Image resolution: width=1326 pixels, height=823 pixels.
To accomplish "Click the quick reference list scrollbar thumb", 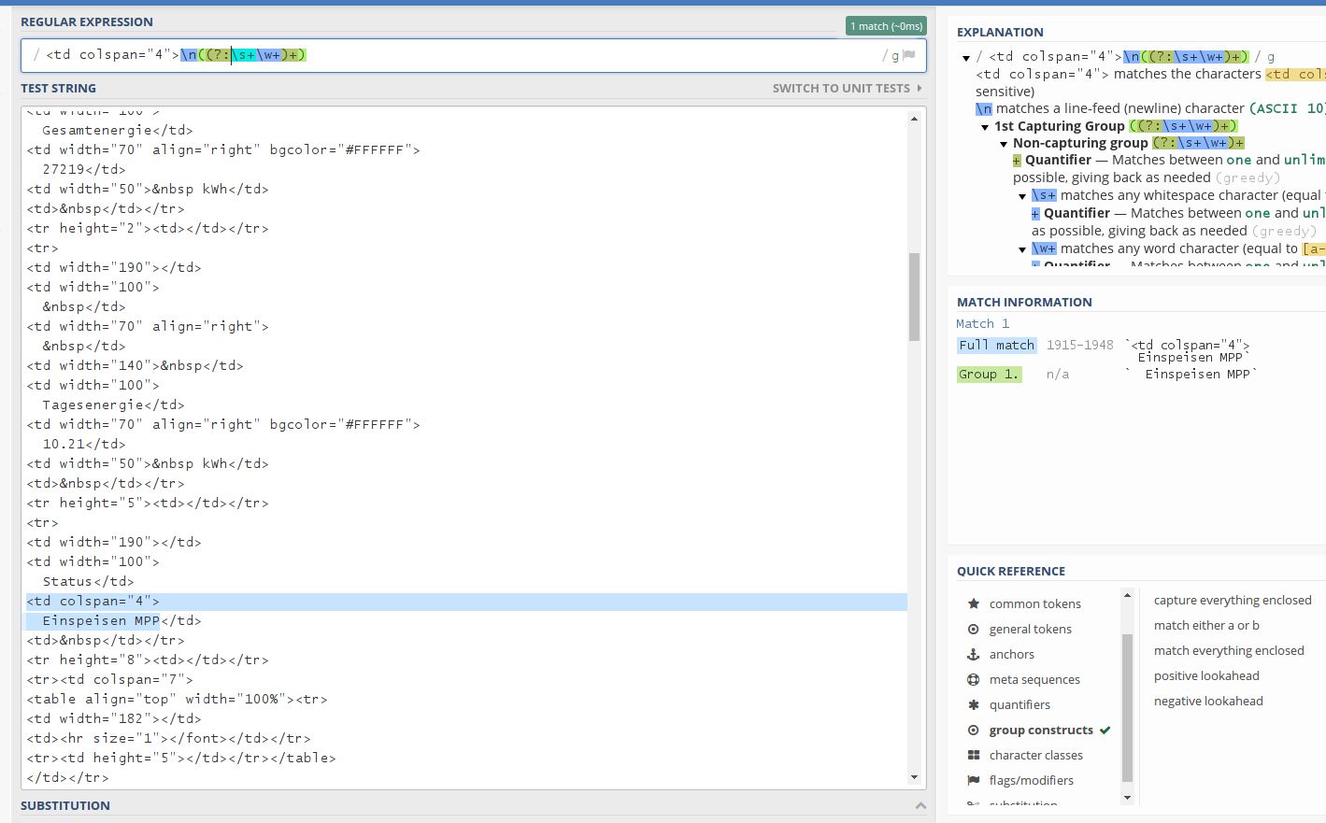I will point(1127,707).
